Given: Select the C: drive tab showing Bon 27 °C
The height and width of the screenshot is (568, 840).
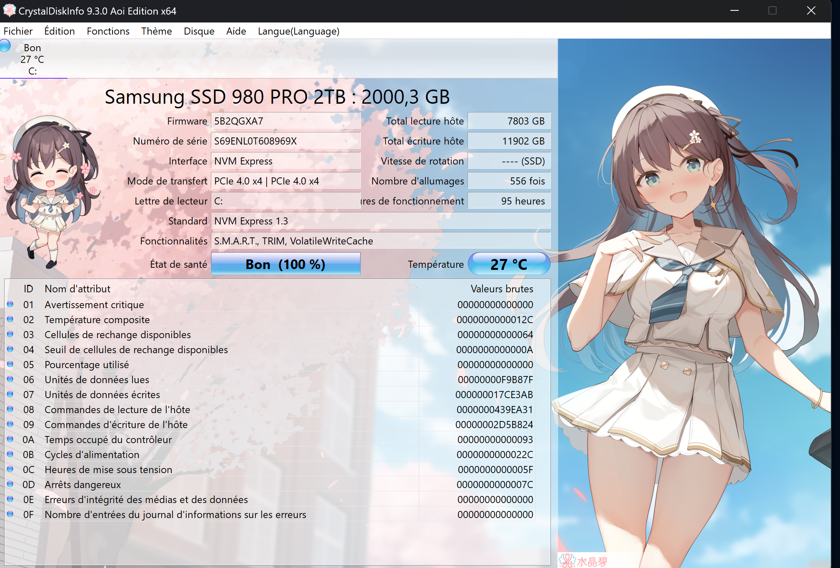Looking at the screenshot, I should tap(32, 59).
